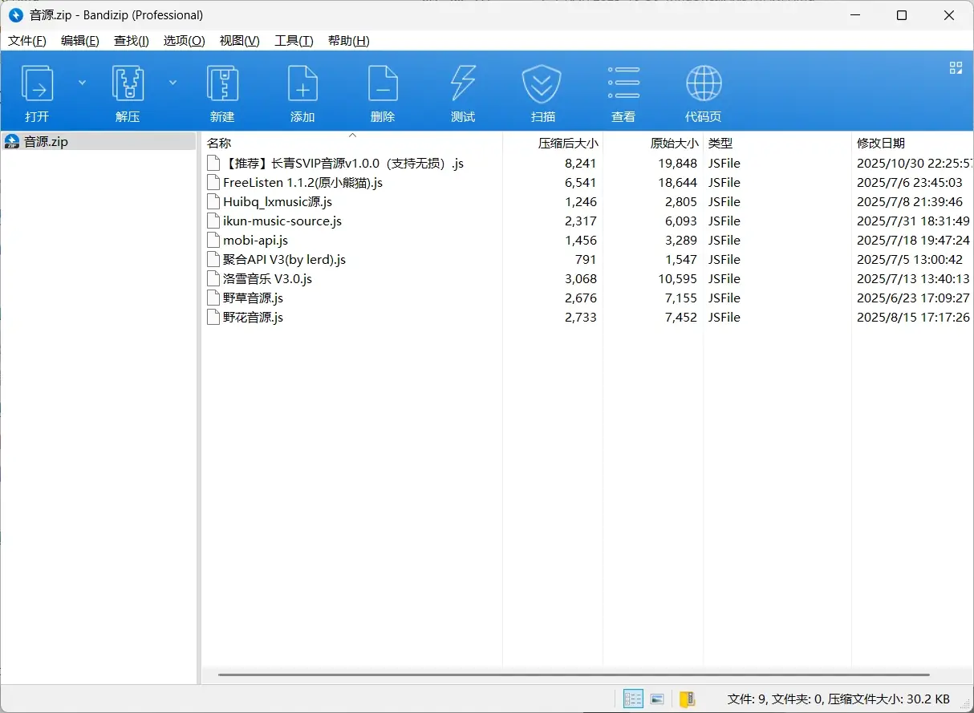Click file icon beside 野花音源.js
The width and height of the screenshot is (974, 713).
pyautogui.click(x=213, y=317)
